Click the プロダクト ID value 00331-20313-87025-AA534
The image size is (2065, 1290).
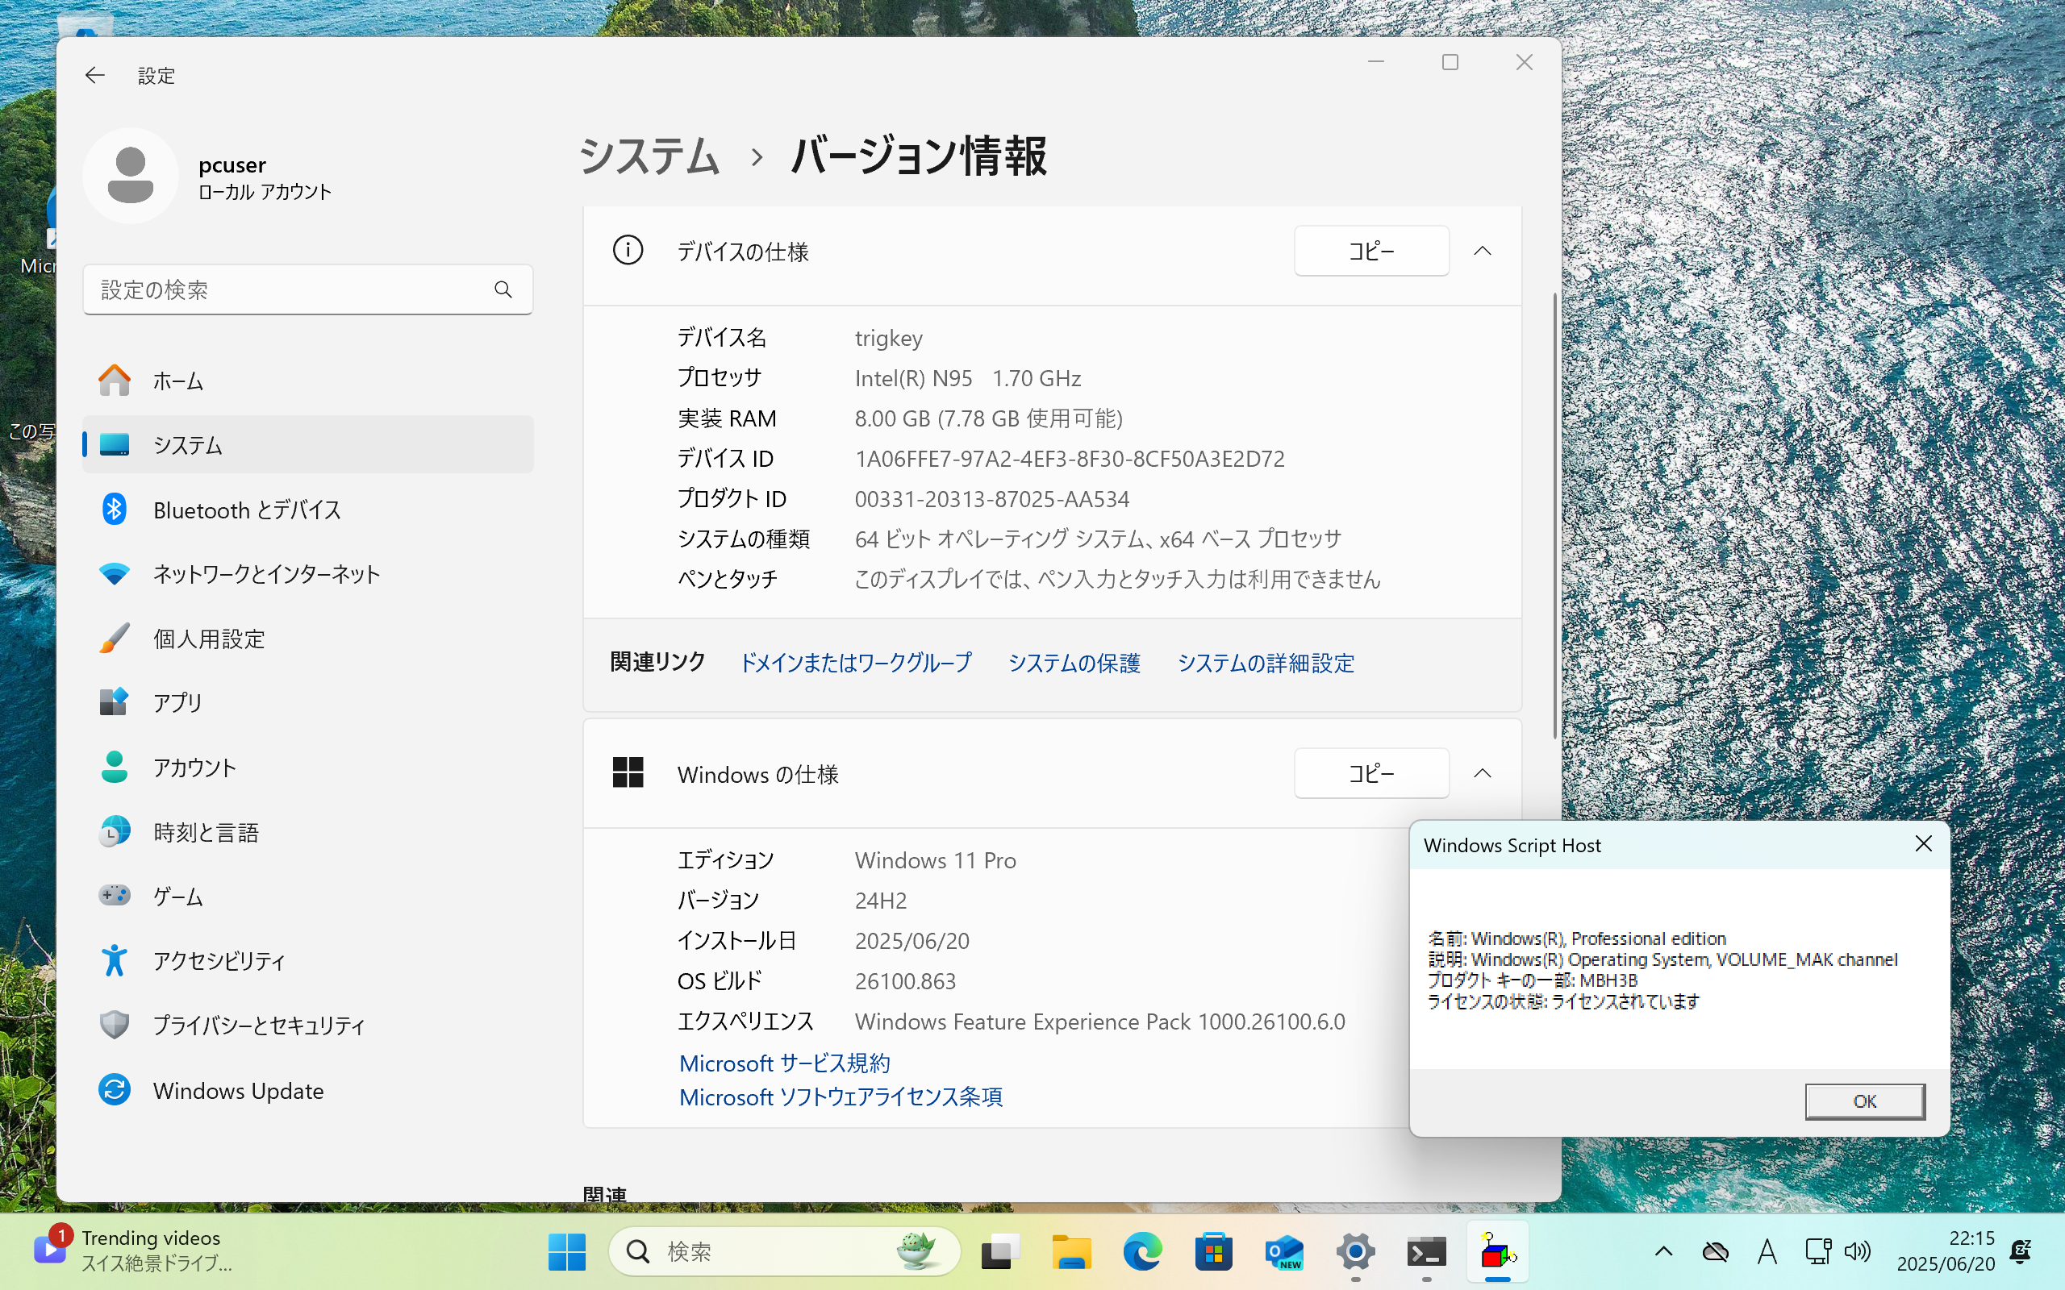pos(991,499)
